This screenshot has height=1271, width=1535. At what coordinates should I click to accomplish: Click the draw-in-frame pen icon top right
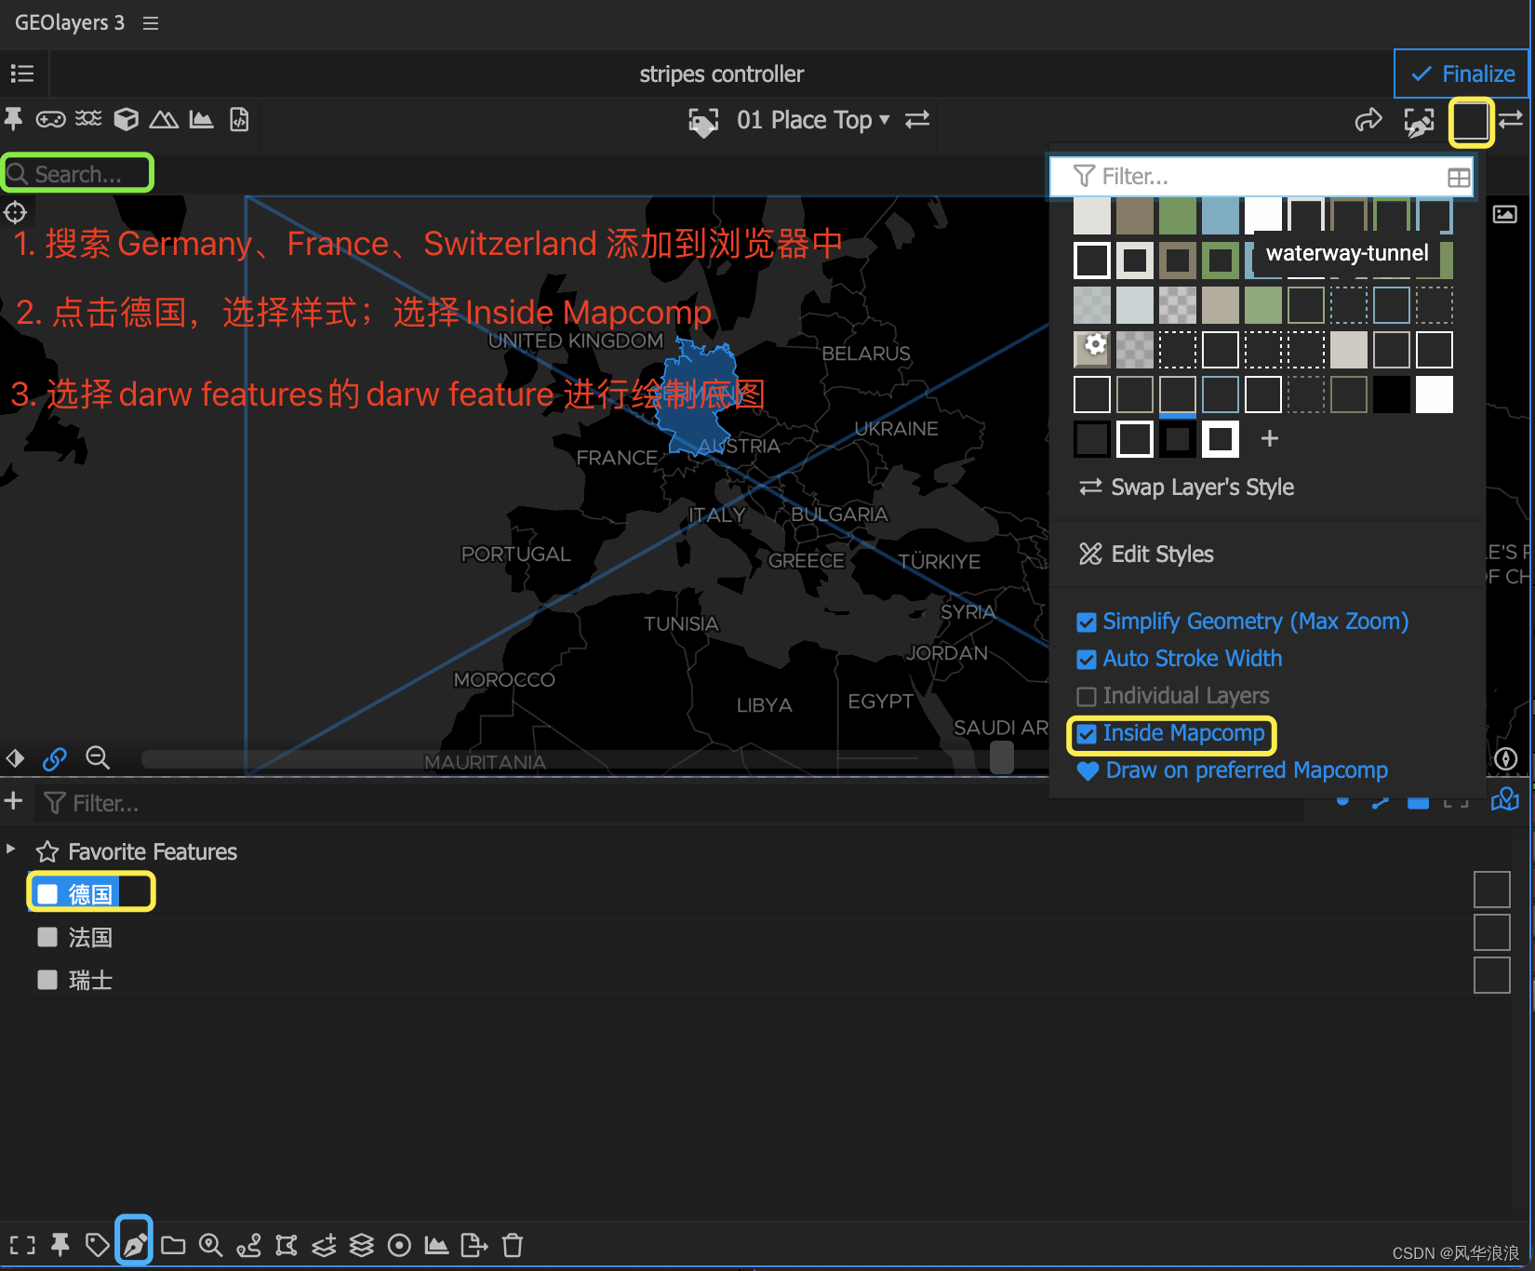[x=1419, y=122]
